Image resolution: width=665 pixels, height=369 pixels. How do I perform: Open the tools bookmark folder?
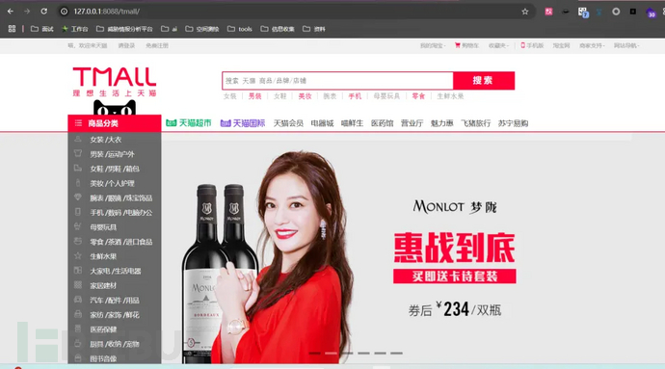coord(240,29)
